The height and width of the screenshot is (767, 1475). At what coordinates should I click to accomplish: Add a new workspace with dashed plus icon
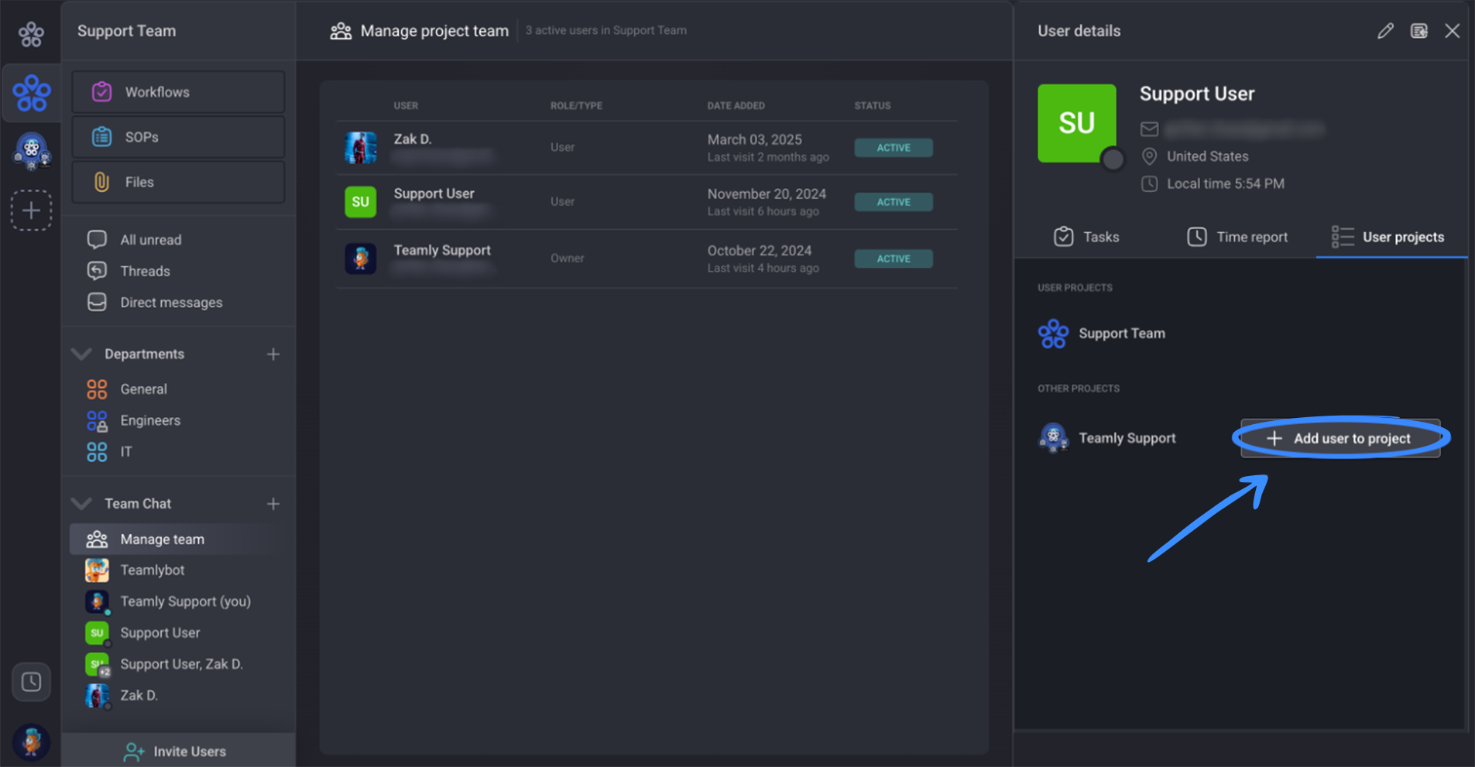[x=31, y=210]
